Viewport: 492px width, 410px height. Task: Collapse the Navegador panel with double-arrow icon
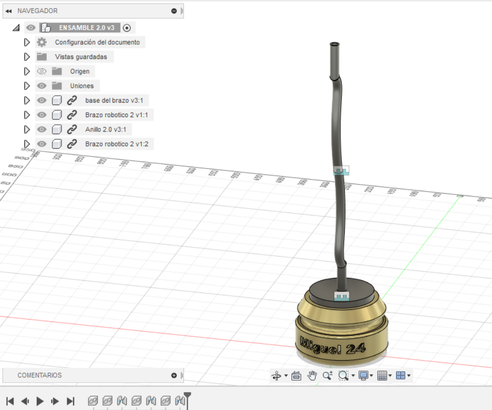(8, 11)
